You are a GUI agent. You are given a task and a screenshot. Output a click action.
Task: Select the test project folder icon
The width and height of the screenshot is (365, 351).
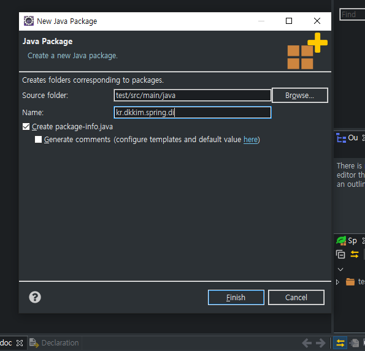click(350, 282)
